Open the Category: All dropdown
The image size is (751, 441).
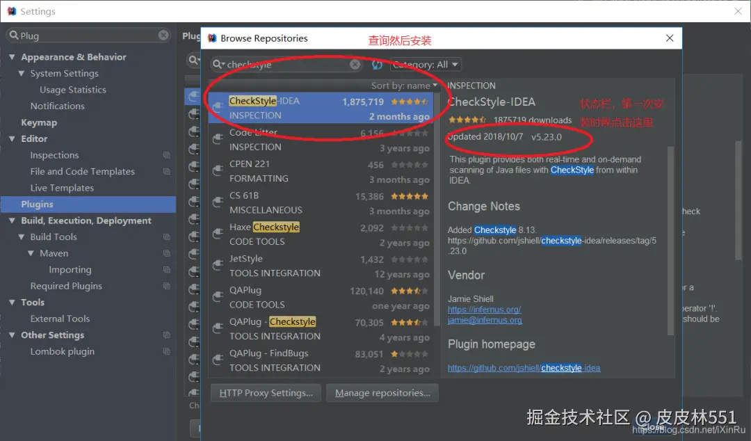click(x=426, y=63)
